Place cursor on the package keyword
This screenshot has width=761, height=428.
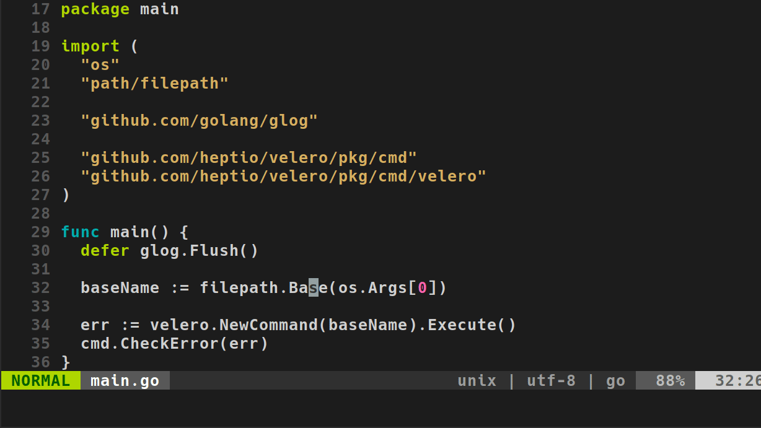pos(95,9)
